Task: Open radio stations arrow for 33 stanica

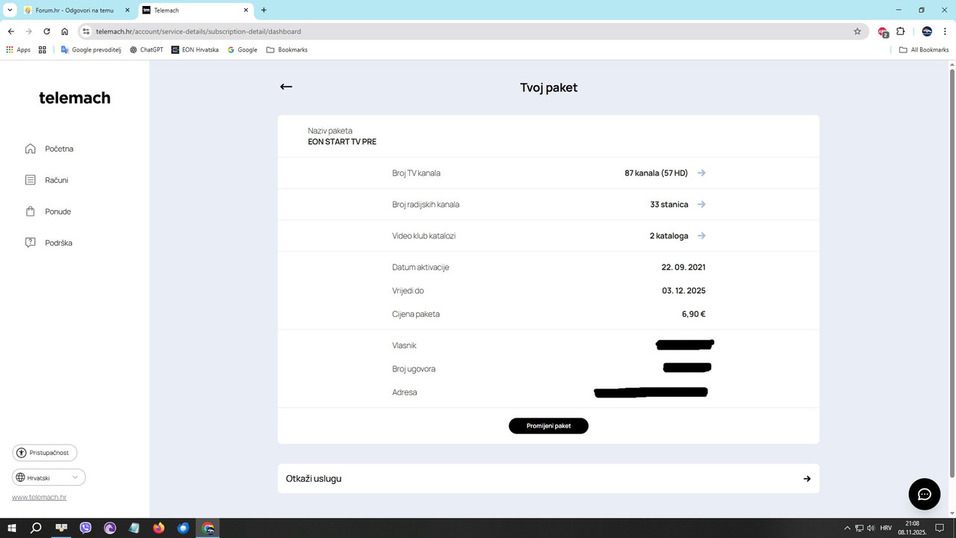Action: (x=701, y=205)
